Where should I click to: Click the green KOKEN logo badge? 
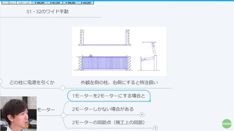(227, 124)
